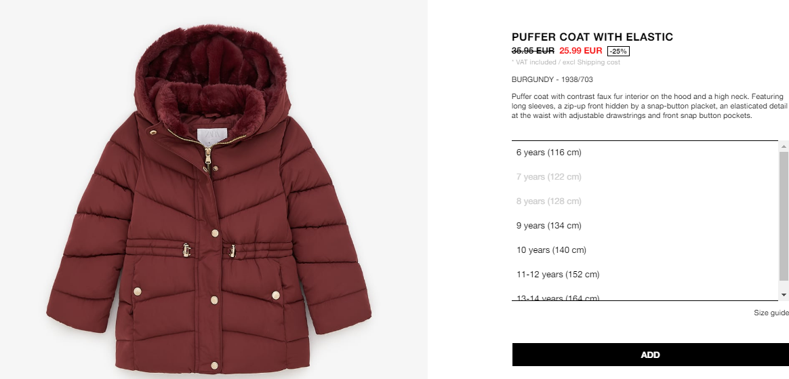The height and width of the screenshot is (379, 789).
Task: Click the BURGUNDY - 1938/703 colour reference
Action: coord(552,79)
